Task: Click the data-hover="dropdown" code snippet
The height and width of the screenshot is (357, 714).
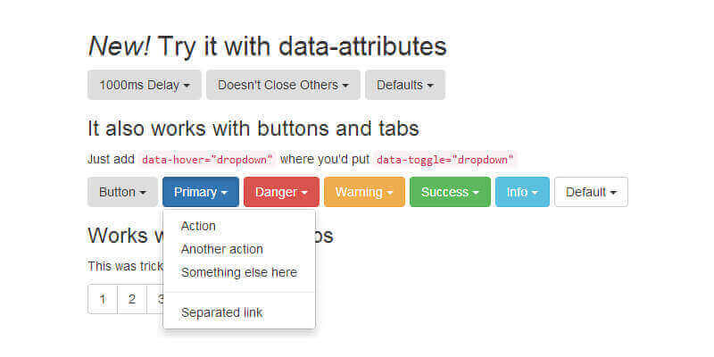Action: click(x=207, y=160)
